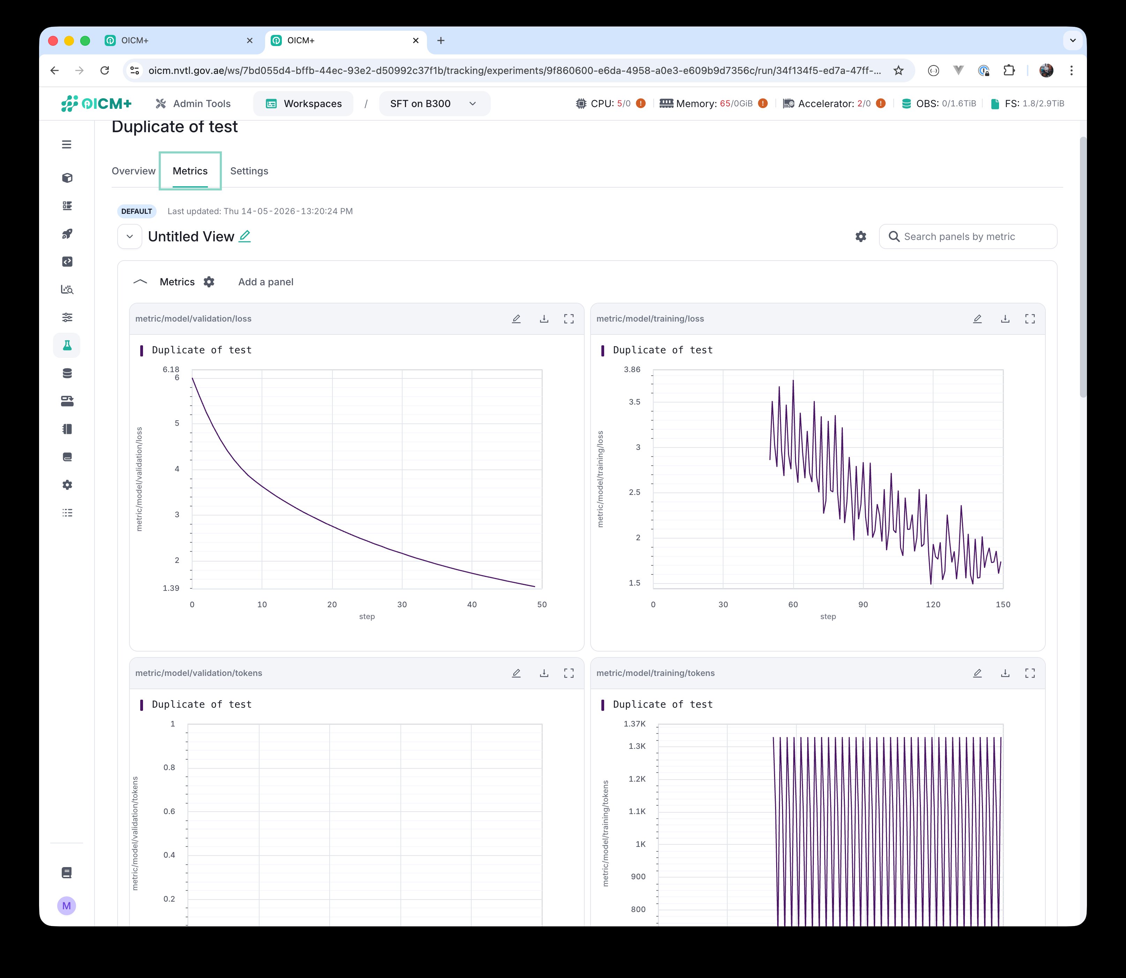This screenshot has width=1126, height=978.
Task: Click the documentation icon at the sidebar bottom
Action: pos(67,873)
